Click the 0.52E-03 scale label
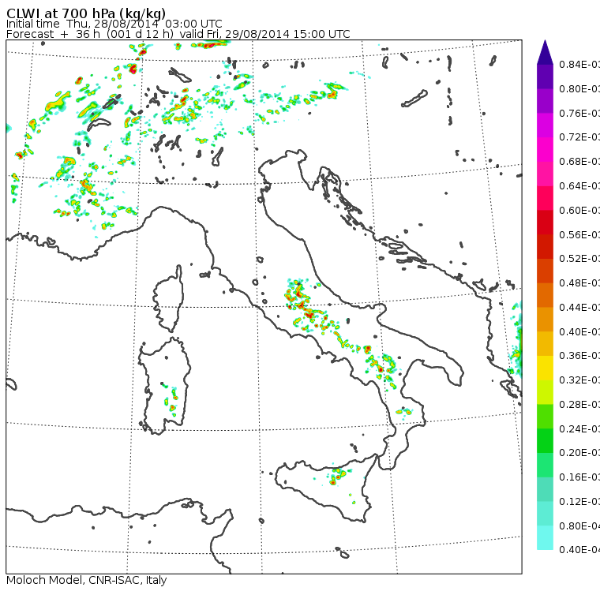The height and width of the screenshot is (591, 600). point(579,259)
